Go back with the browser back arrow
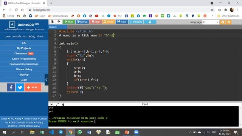 pyautogui.click(x=4, y=10)
